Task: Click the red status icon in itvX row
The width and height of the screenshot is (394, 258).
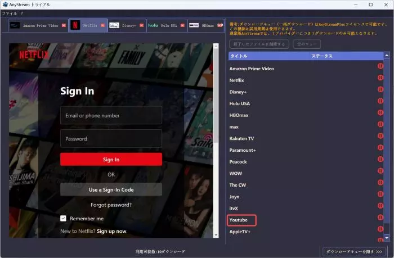Action: (x=380, y=206)
